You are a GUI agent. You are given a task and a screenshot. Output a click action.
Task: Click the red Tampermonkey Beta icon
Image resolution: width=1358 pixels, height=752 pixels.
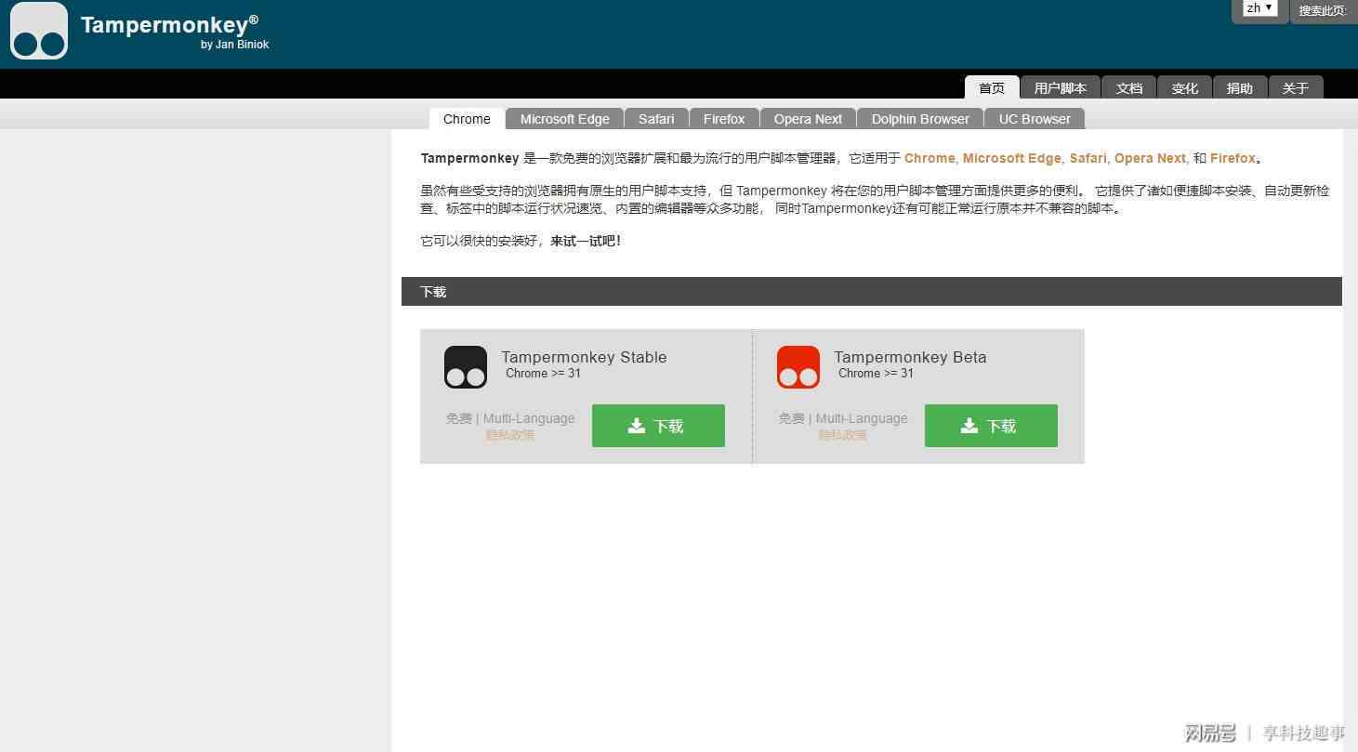[798, 367]
